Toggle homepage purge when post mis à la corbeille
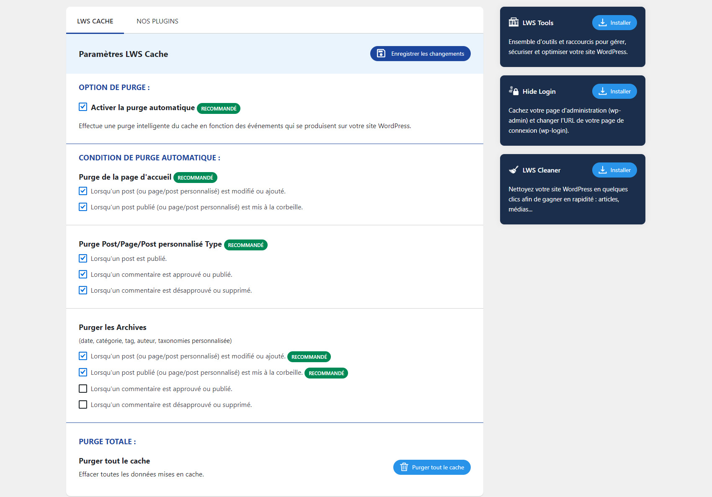The width and height of the screenshot is (712, 497). pyautogui.click(x=83, y=207)
